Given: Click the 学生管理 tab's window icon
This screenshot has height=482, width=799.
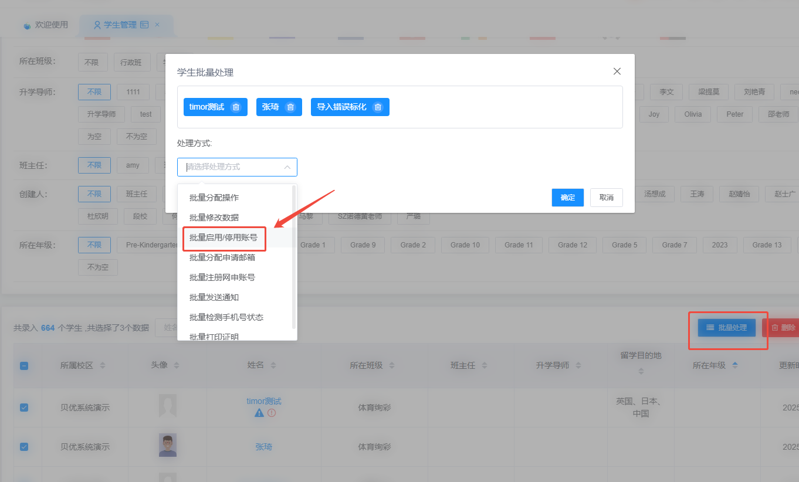Looking at the screenshot, I should pyautogui.click(x=144, y=25).
